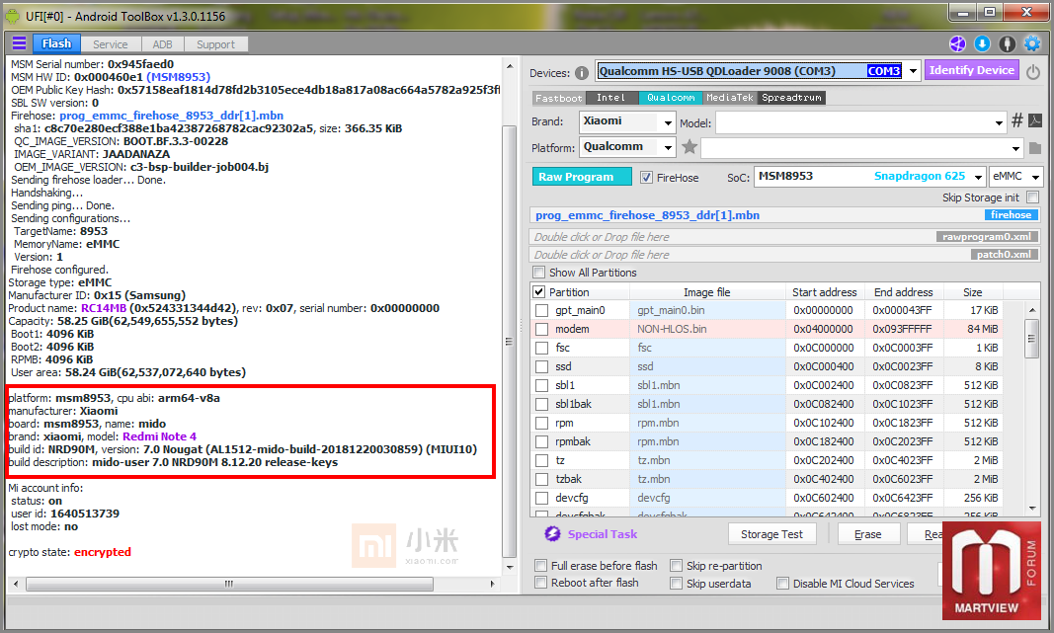Check the sbl1 partition checkbox

click(541, 386)
